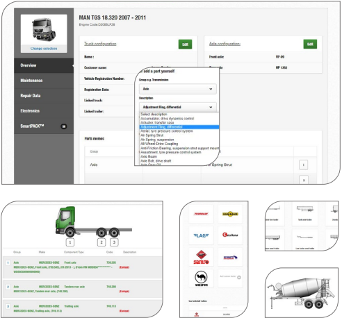Click code 748.200 in the axle table

(111, 287)
